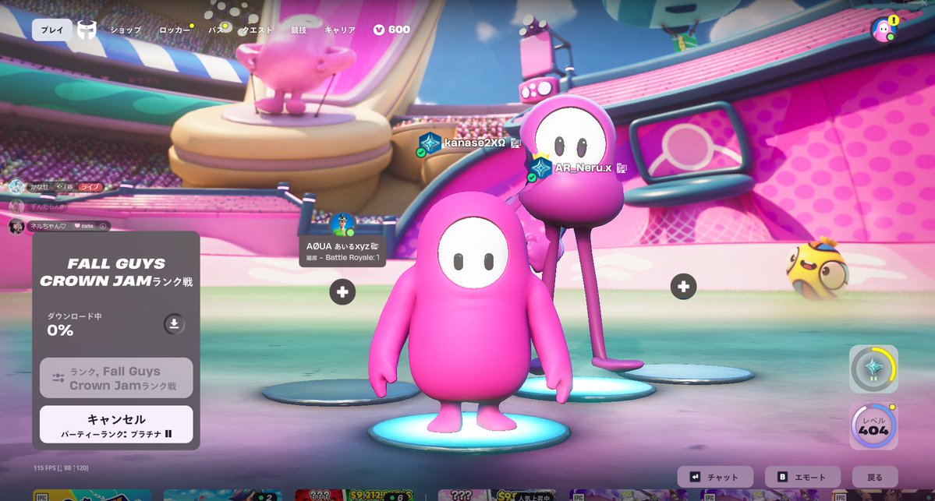The height and width of the screenshot is (501, 935).
Task: Click パーティーランク: プラチナ II text
Action: [x=116, y=434]
